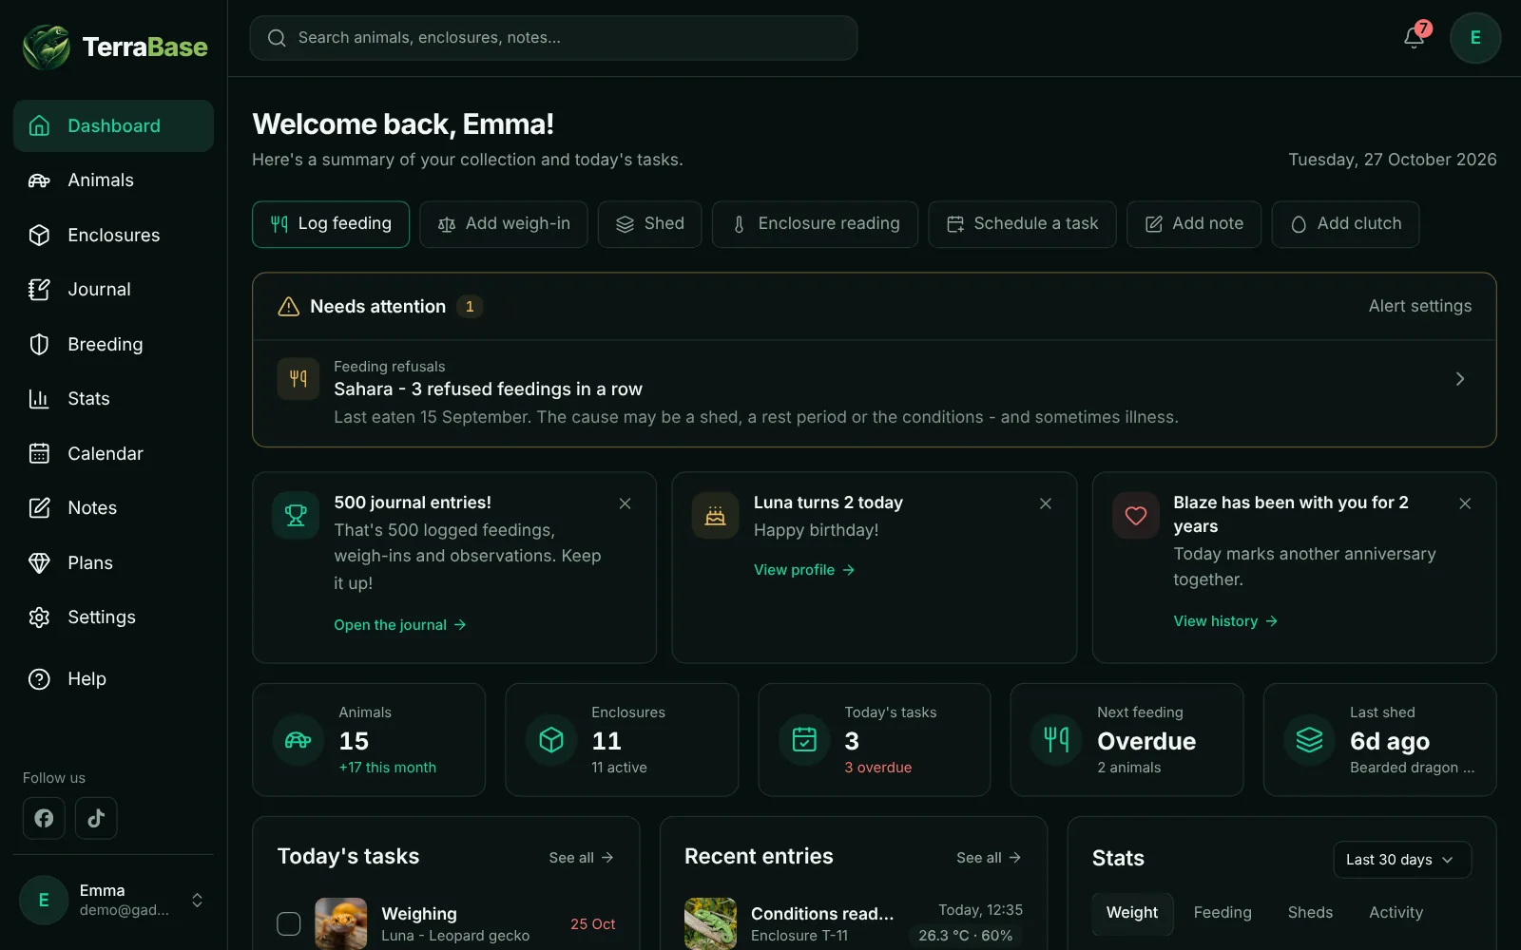Open the Calendar page
1521x950 pixels.
pyautogui.click(x=113, y=454)
